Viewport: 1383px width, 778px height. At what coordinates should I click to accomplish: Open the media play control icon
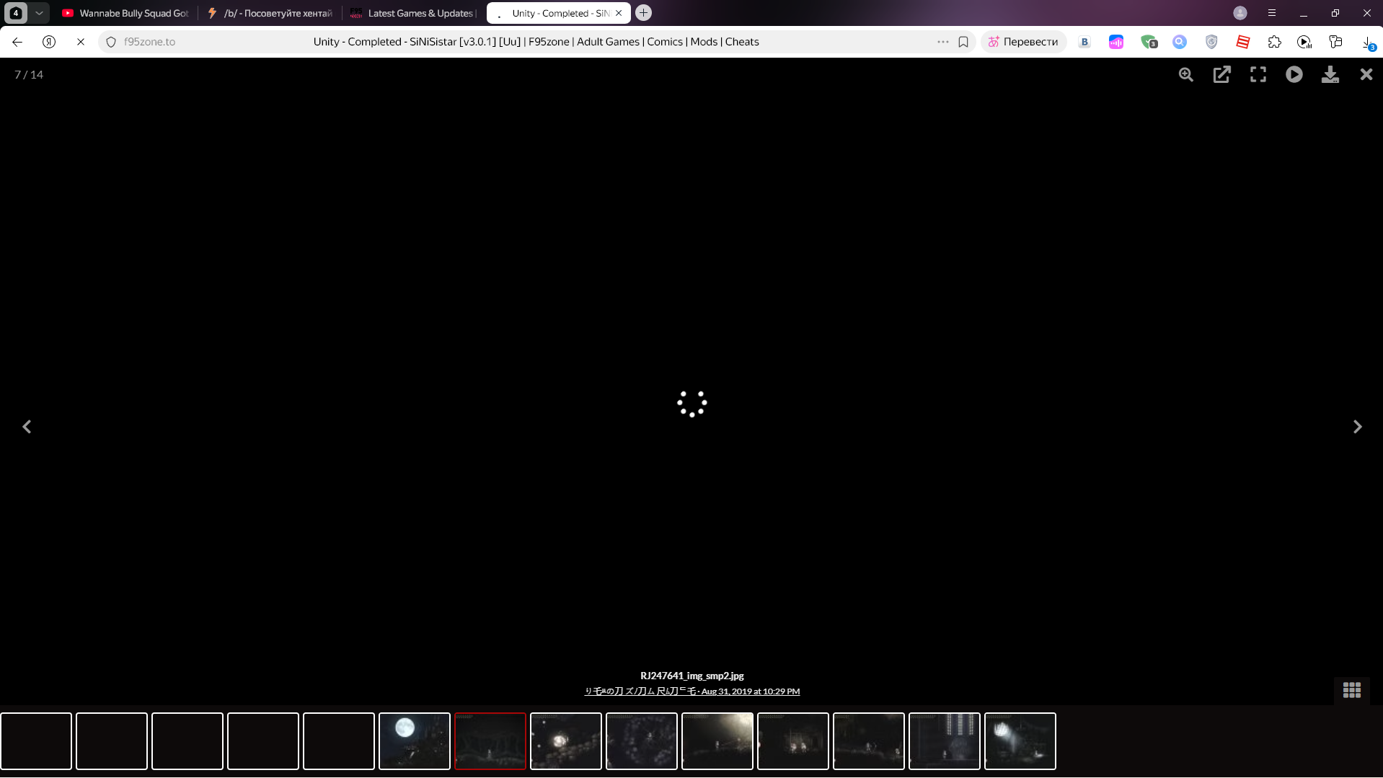click(x=1304, y=42)
